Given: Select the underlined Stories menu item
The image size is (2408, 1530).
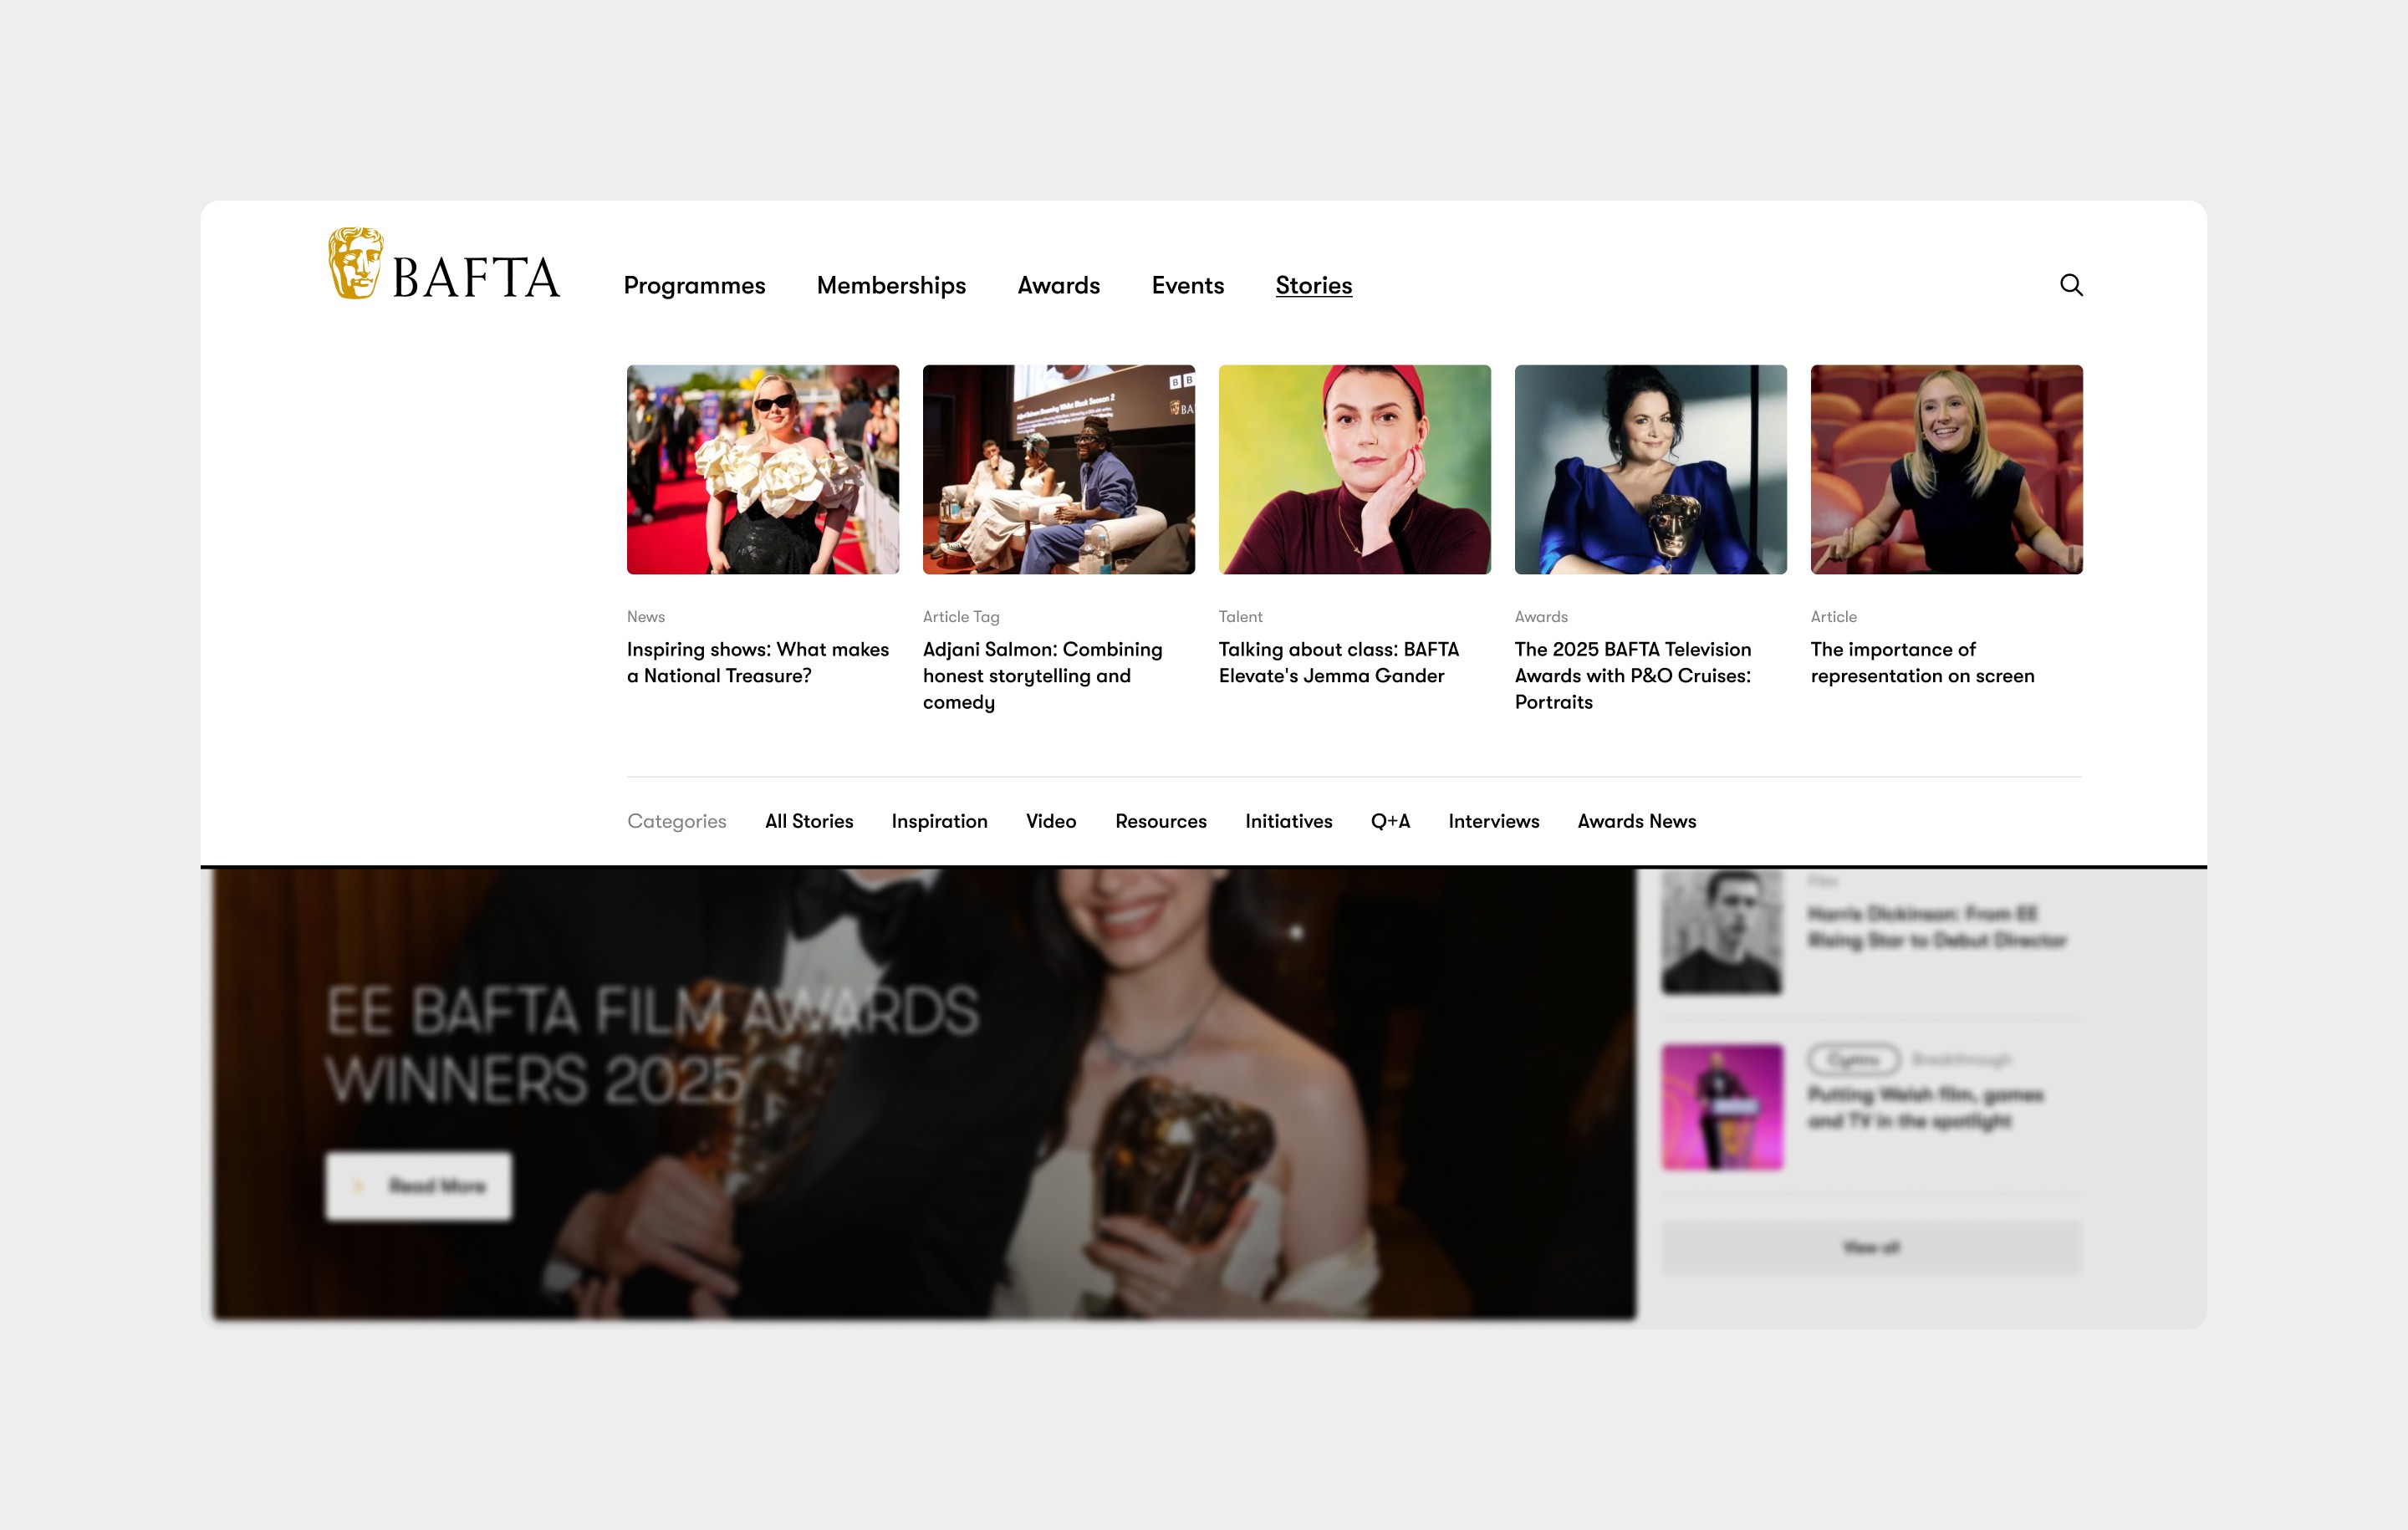Looking at the screenshot, I should pos(1313,286).
